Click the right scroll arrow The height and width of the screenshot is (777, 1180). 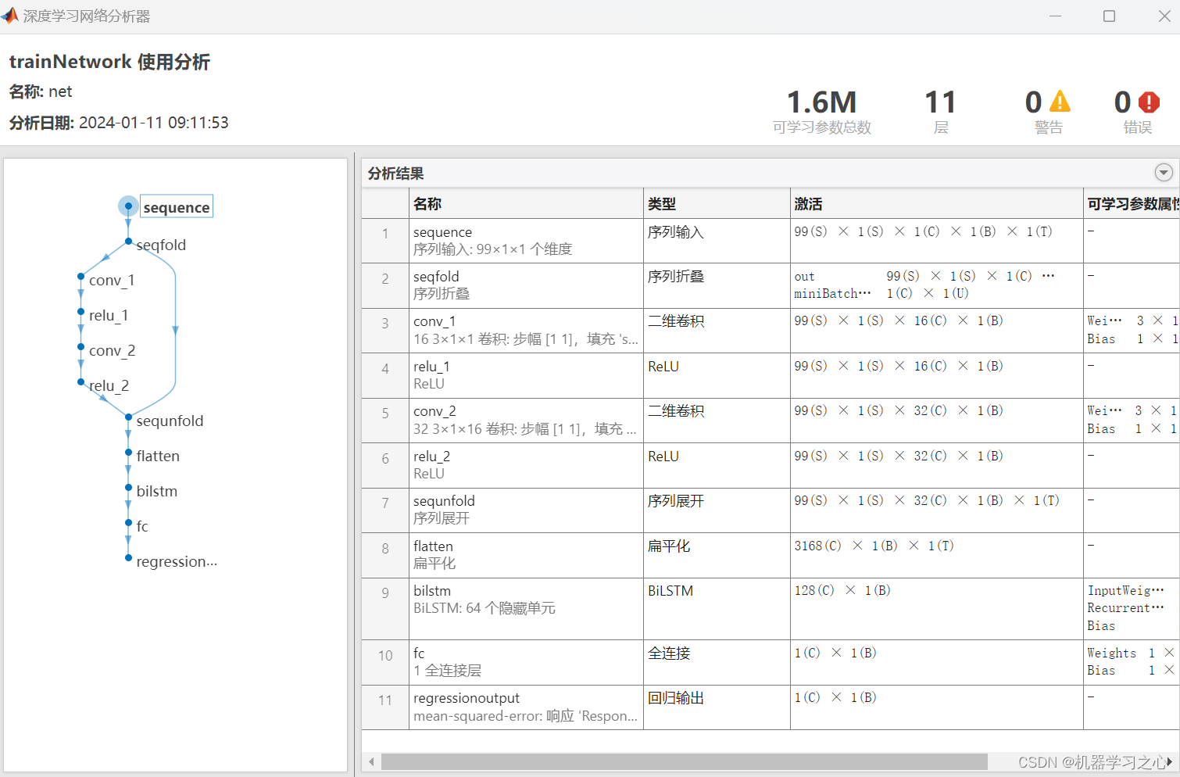click(1170, 761)
